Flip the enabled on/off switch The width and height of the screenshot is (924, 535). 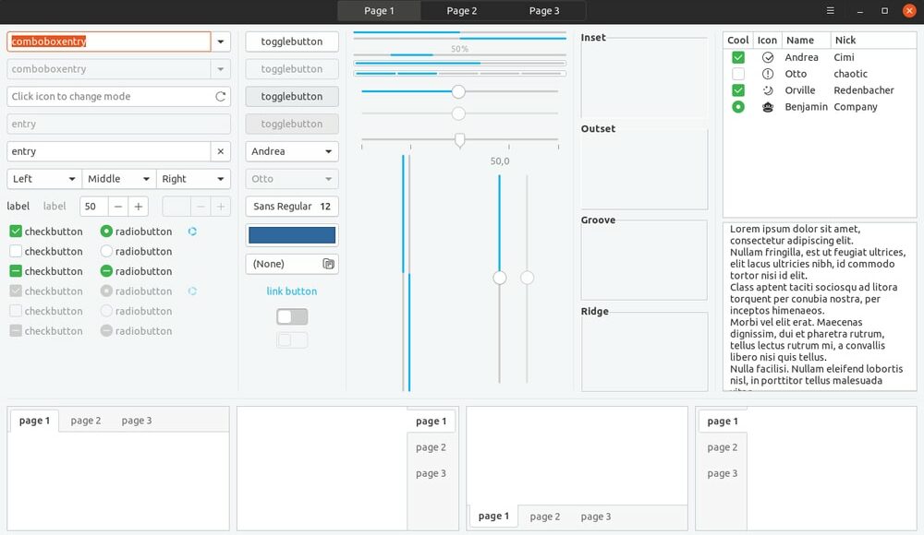coord(292,316)
